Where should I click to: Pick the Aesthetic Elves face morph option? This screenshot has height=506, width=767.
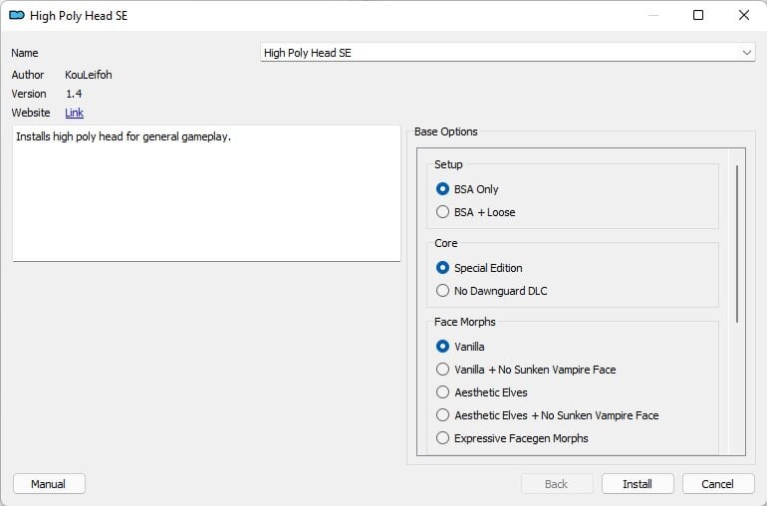click(x=481, y=392)
